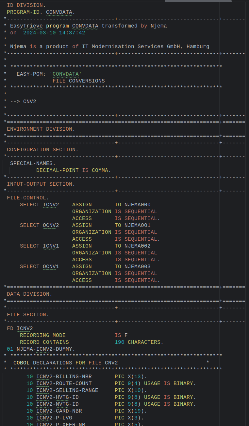Screen dimensions: 249x426
Task: Click the ICNV2-BILLING-NBR field name
Action: click(x=64, y=377)
